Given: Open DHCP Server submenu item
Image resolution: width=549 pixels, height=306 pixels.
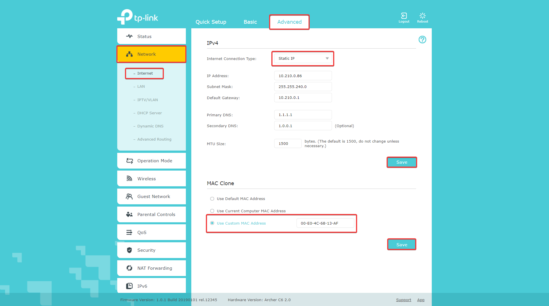Looking at the screenshot, I should [149, 113].
